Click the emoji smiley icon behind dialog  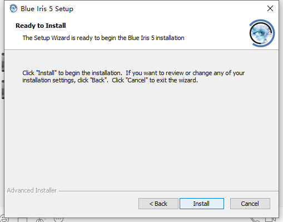(x=4, y=219)
